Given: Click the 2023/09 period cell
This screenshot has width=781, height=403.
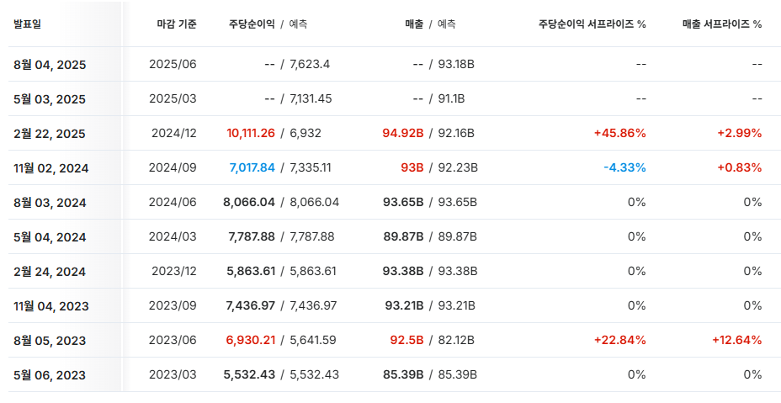Looking at the screenshot, I should click(x=173, y=305).
